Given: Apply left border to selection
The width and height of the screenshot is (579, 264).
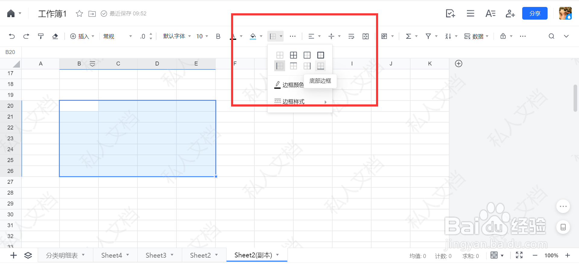Looking at the screenshot, I should pos(280,66).
